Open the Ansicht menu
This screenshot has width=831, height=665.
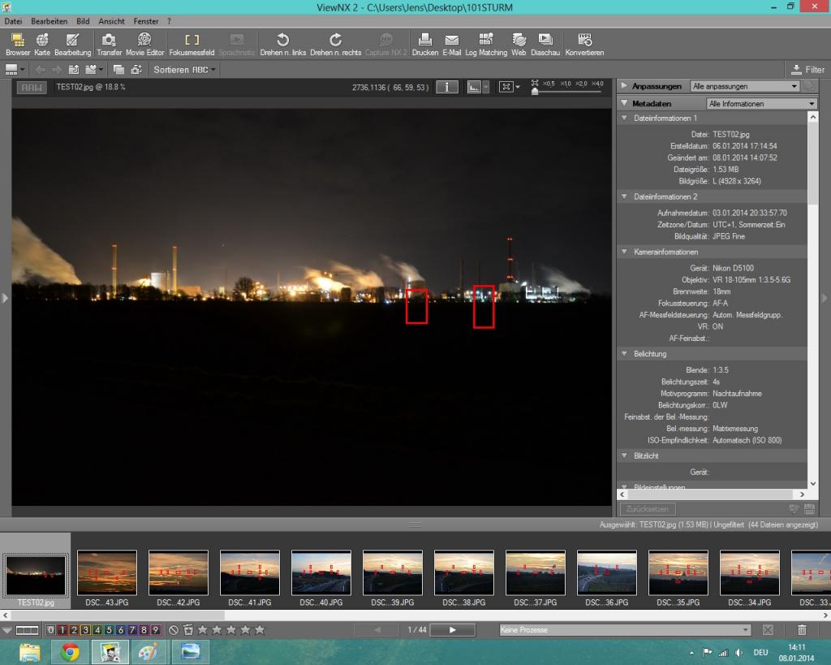click(111, 21)
